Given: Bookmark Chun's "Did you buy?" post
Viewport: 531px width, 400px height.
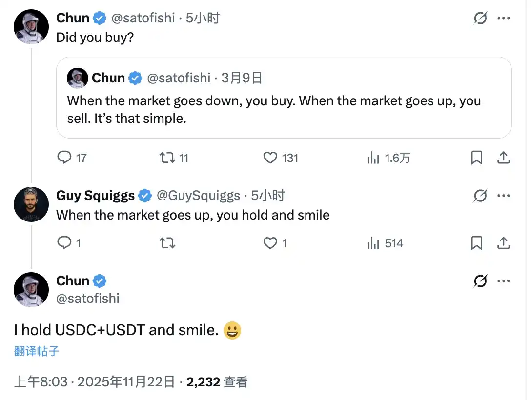Looking at the screenshot, I should point(476,158).
